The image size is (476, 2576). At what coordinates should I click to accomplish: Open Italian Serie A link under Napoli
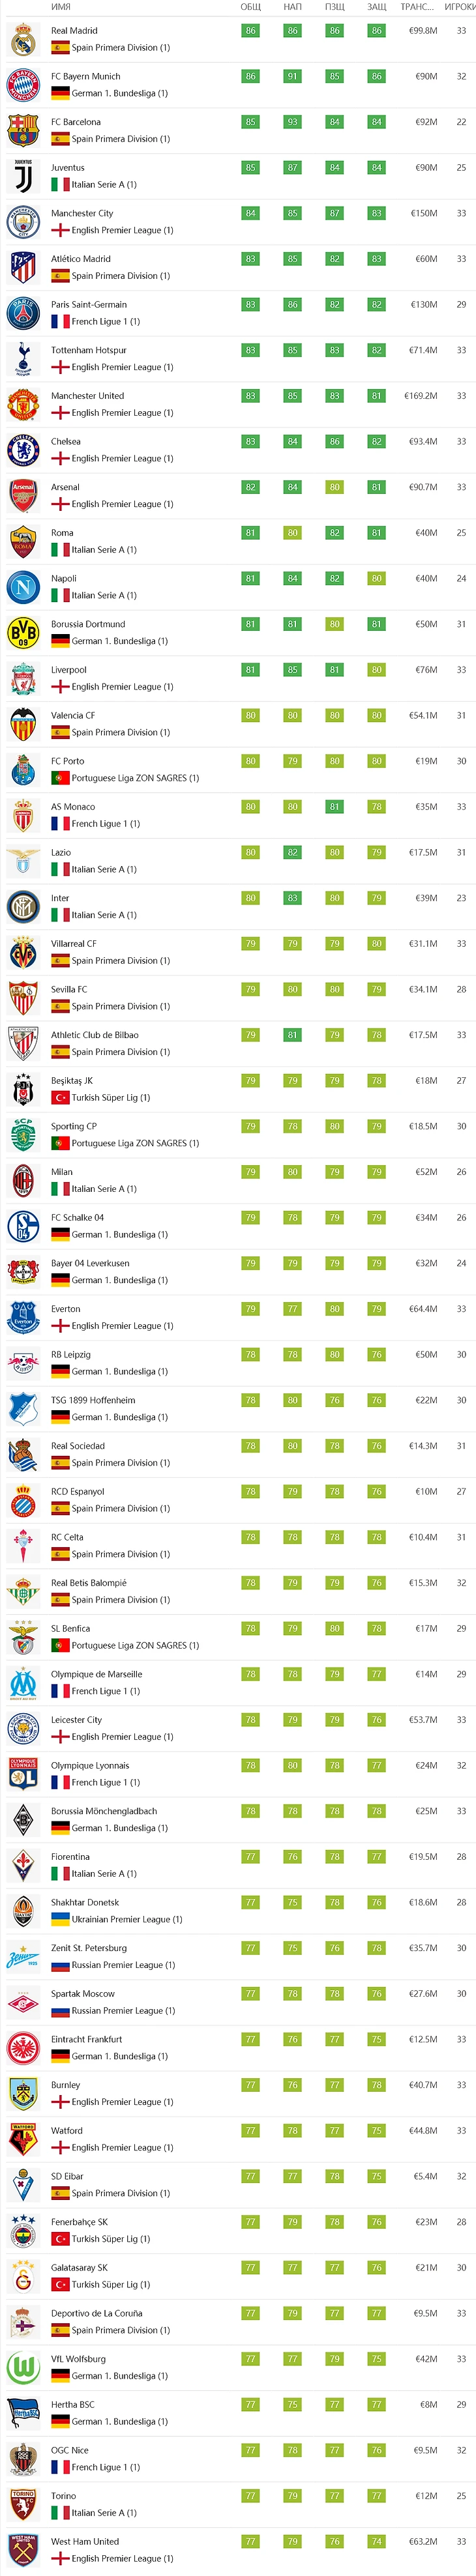point(104,595)
